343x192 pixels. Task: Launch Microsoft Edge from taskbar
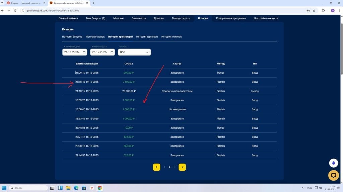click(x=76, y=188)
